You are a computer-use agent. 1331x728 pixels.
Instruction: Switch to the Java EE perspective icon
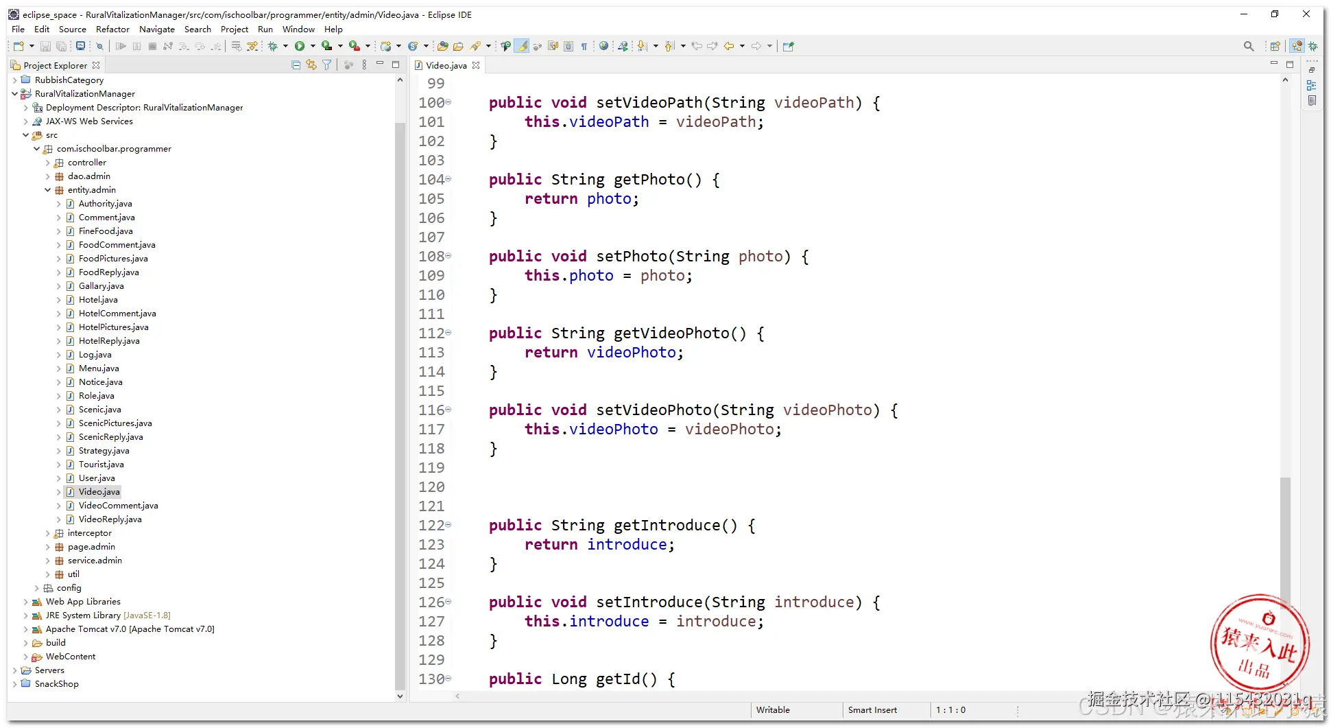(1297, 46)
